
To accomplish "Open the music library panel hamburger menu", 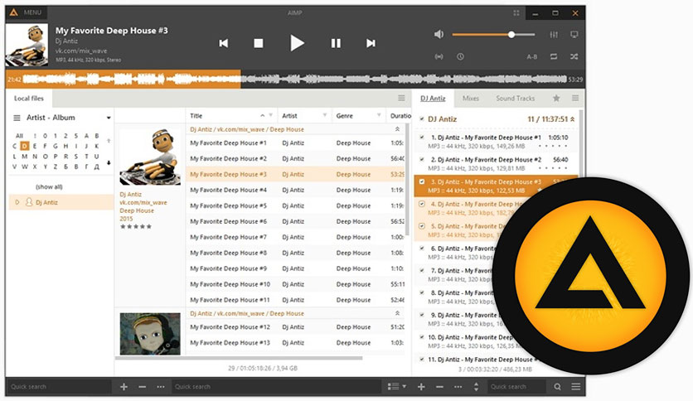I will click(x=401, y=98).
